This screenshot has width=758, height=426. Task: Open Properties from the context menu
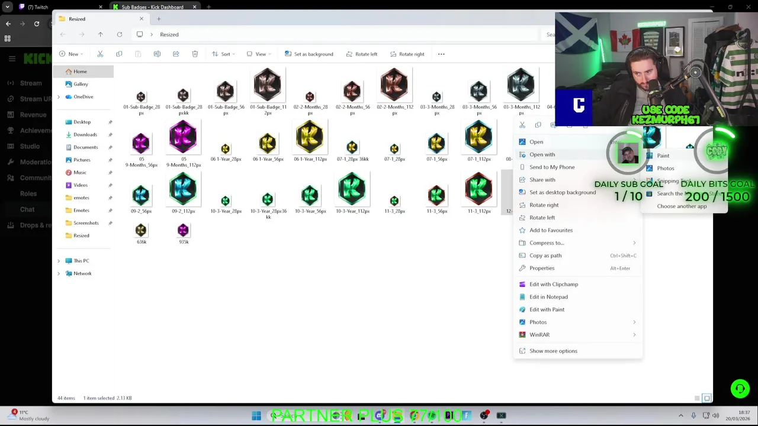(577, 269)
